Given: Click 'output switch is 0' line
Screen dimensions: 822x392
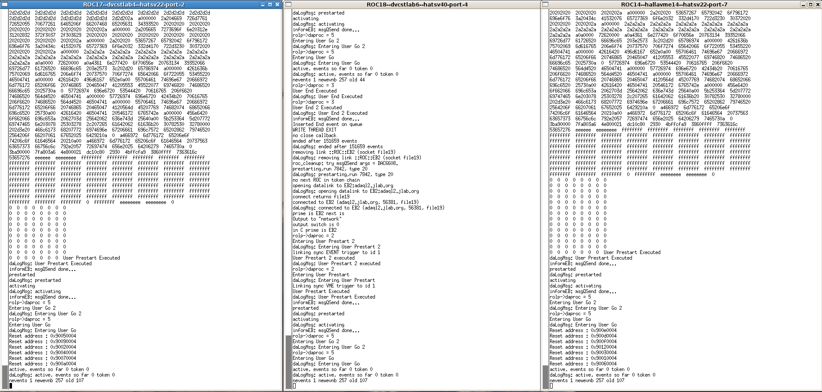Looking at the screenshot, I should click(x=316, y=224).
